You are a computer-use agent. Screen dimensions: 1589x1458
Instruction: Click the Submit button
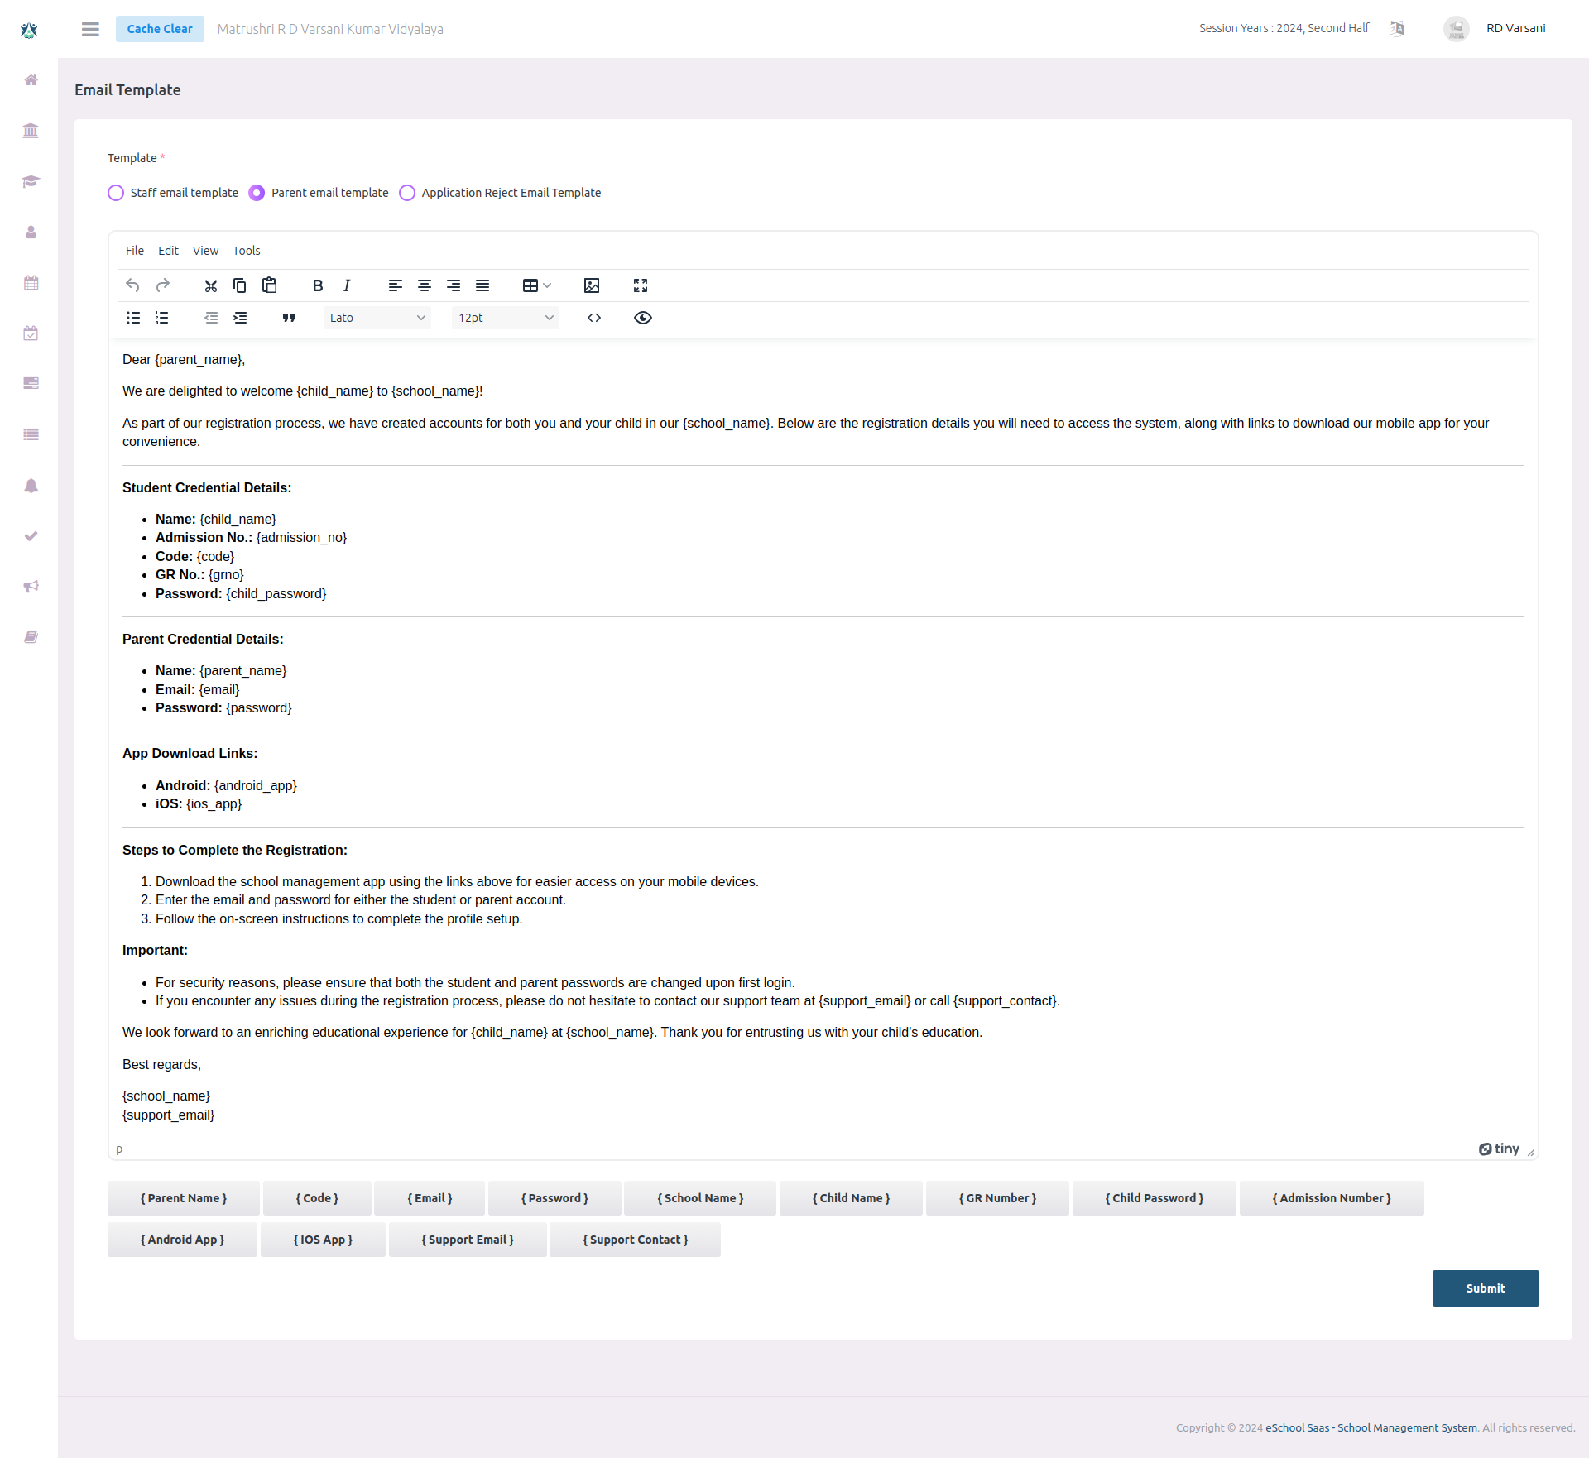[x=1485, y=1288]
